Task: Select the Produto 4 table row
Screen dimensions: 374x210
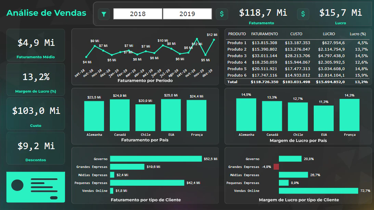Action: click(297, 62)
